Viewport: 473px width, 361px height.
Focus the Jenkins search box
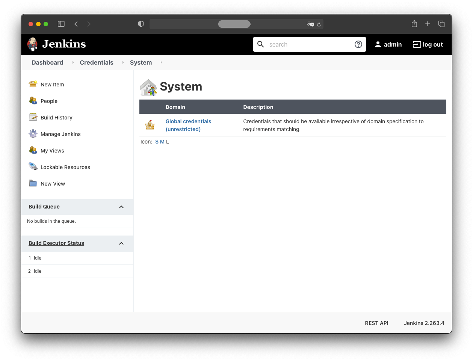pos(308,44)
